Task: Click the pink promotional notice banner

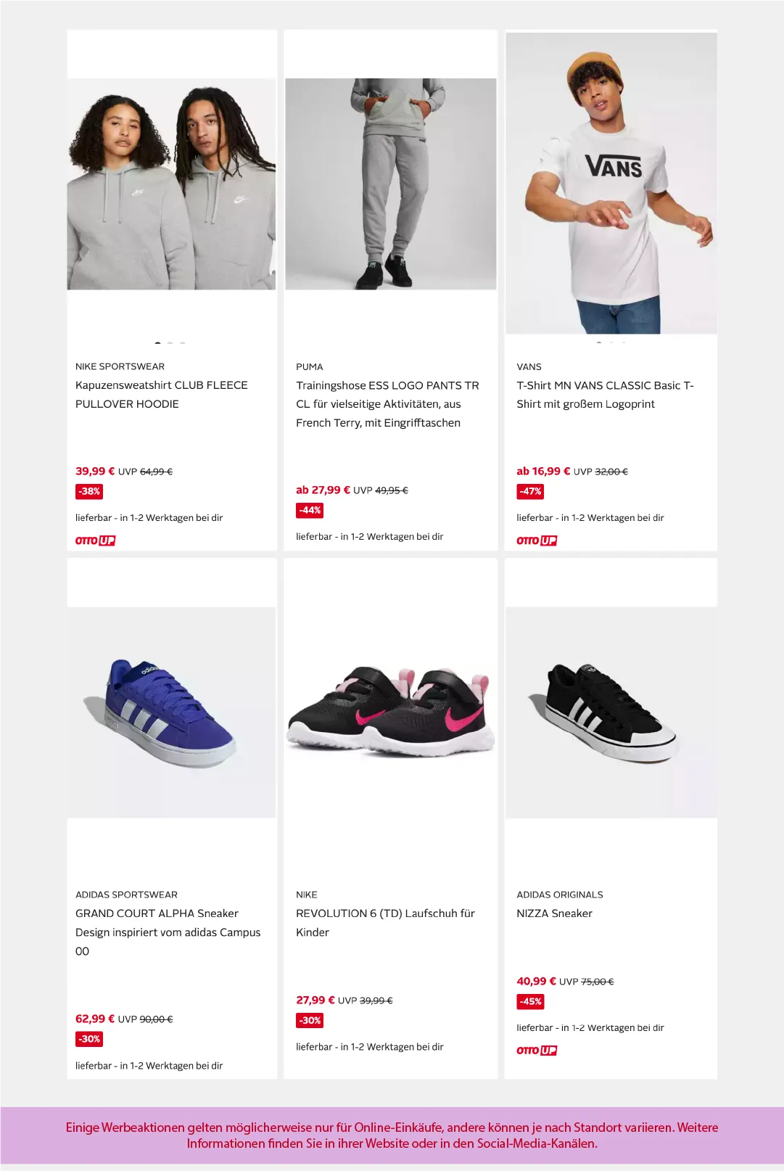Action: tap(392, 1135)
